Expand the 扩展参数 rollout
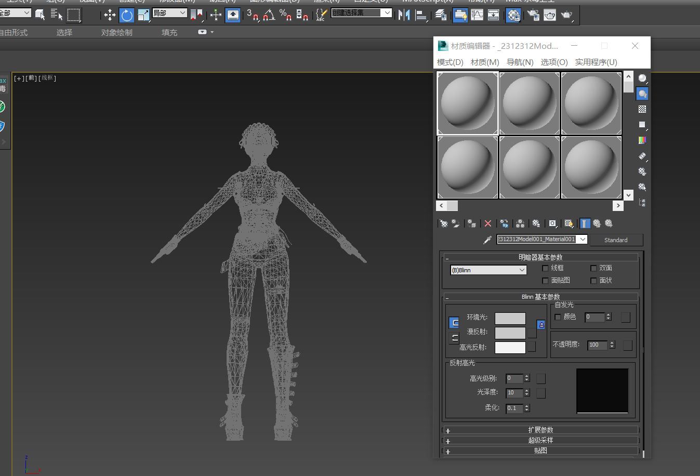Viewport: 700px width, 476px height. click(x=540, y=430)
